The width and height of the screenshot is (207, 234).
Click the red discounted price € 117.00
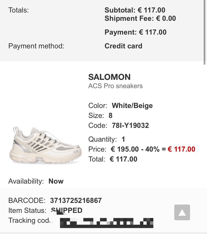click(x=181, y=149)
